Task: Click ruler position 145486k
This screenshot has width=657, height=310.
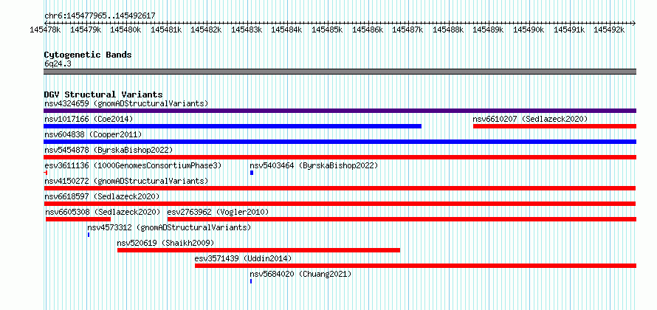Action: 368,30
